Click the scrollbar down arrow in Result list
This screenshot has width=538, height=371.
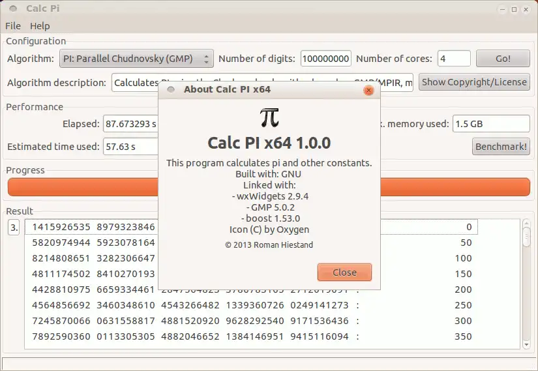[526, 344]
